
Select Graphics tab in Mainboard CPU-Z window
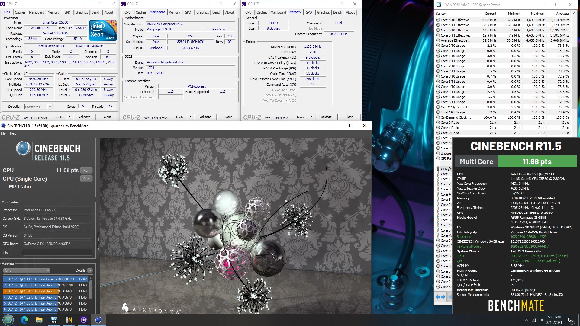click(202, 12)
